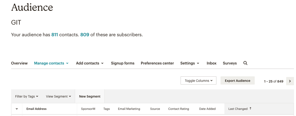Viewport: 296px width, 116px height.
Task: Sort by Date Added column header
Action: [207, 109]
